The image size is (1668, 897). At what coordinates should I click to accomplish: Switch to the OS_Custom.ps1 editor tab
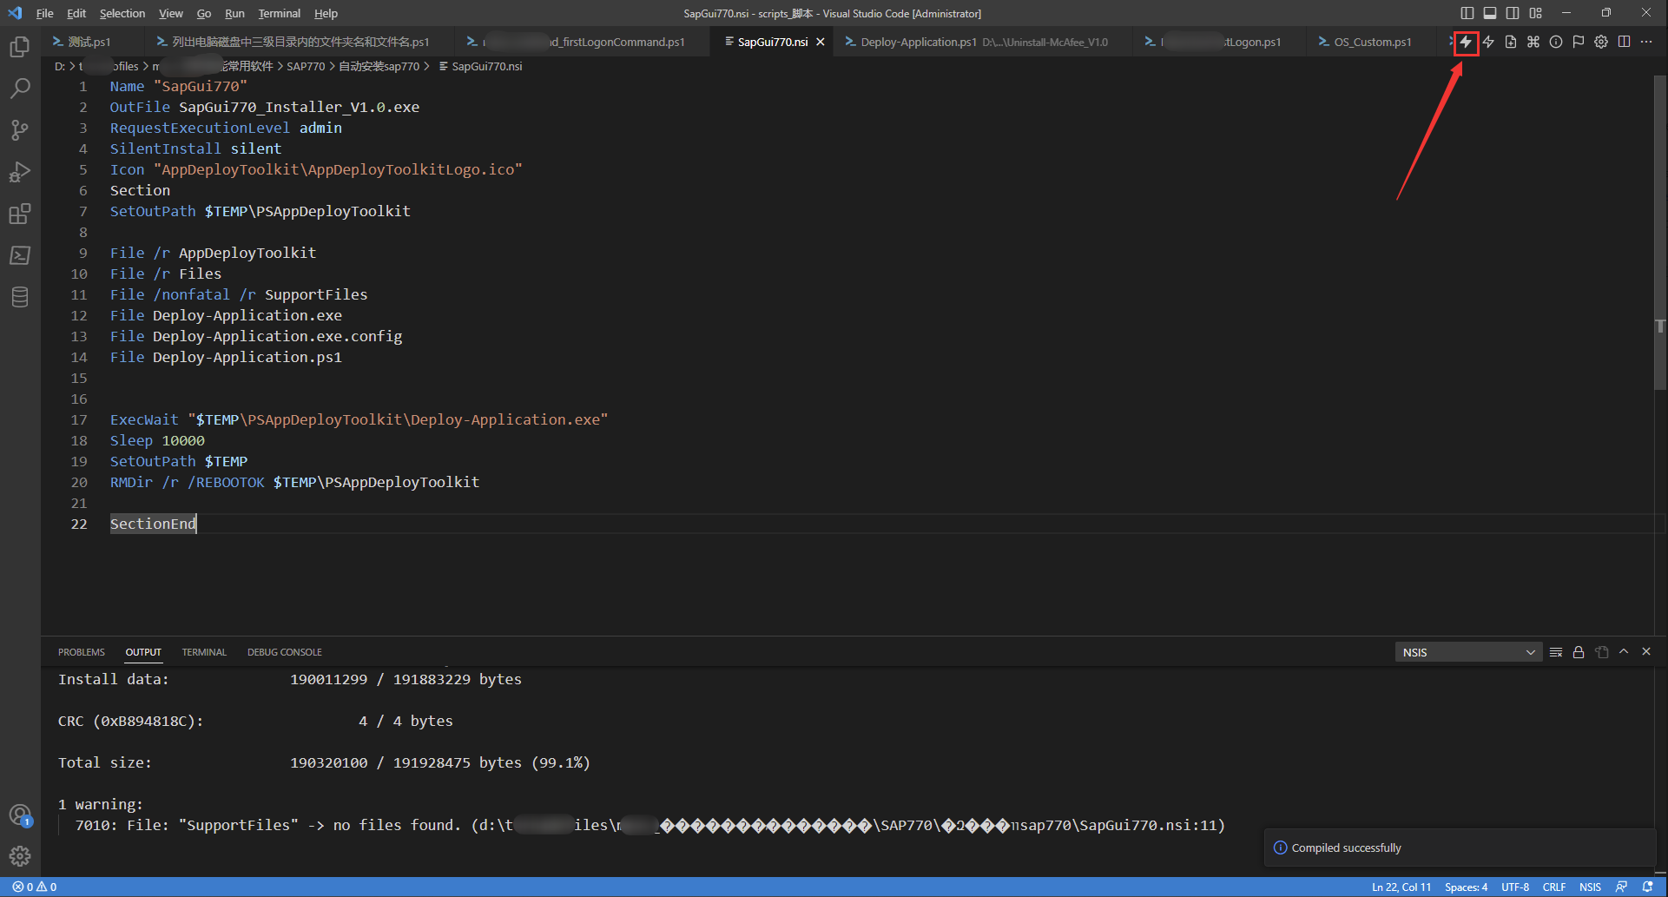tap(1373, 42)
